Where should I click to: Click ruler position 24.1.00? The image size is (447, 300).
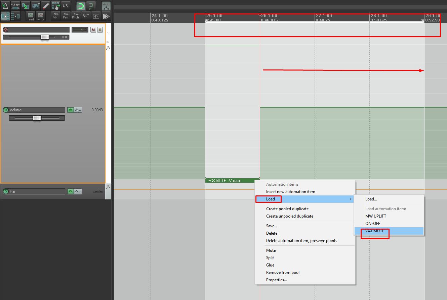tap(159, 16)
